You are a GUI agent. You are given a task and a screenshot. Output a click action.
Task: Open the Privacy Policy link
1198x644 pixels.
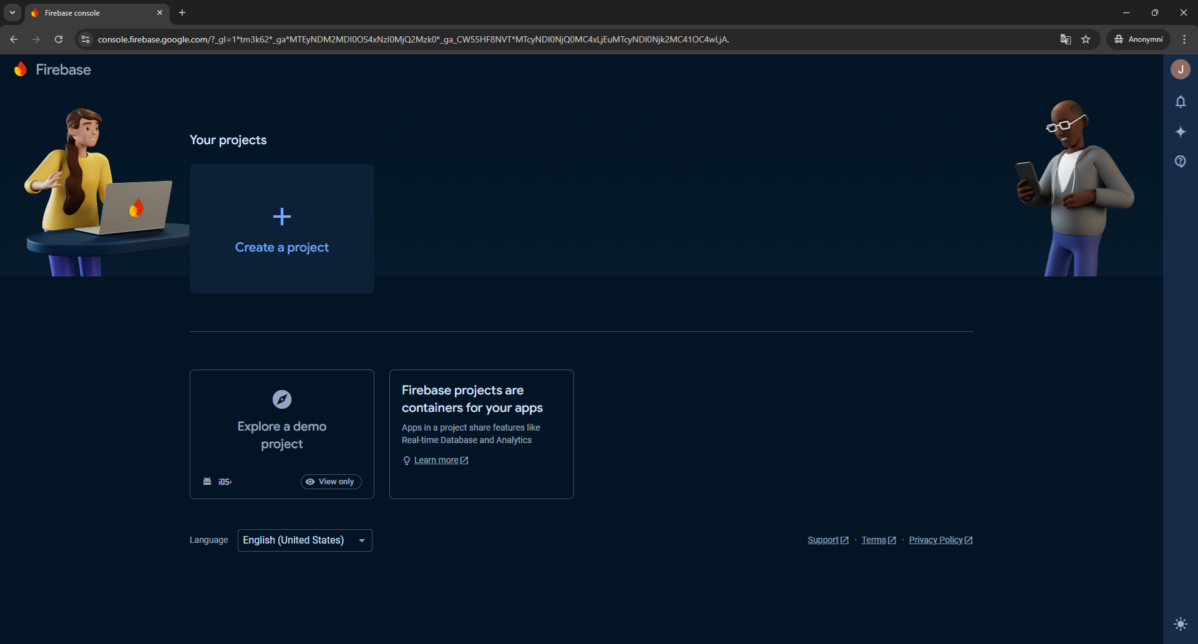(x=935, y=540)
